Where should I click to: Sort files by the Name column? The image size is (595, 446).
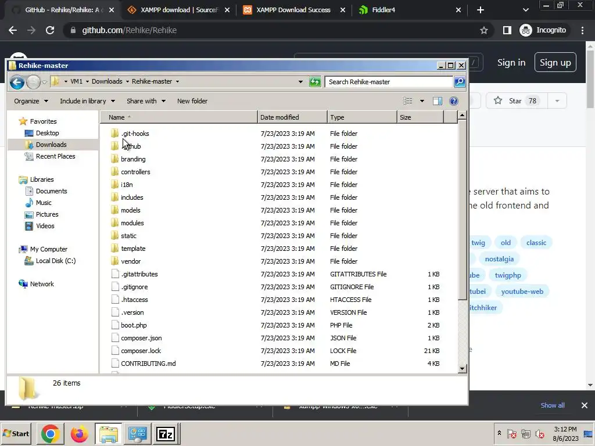[x=179, y=117]
